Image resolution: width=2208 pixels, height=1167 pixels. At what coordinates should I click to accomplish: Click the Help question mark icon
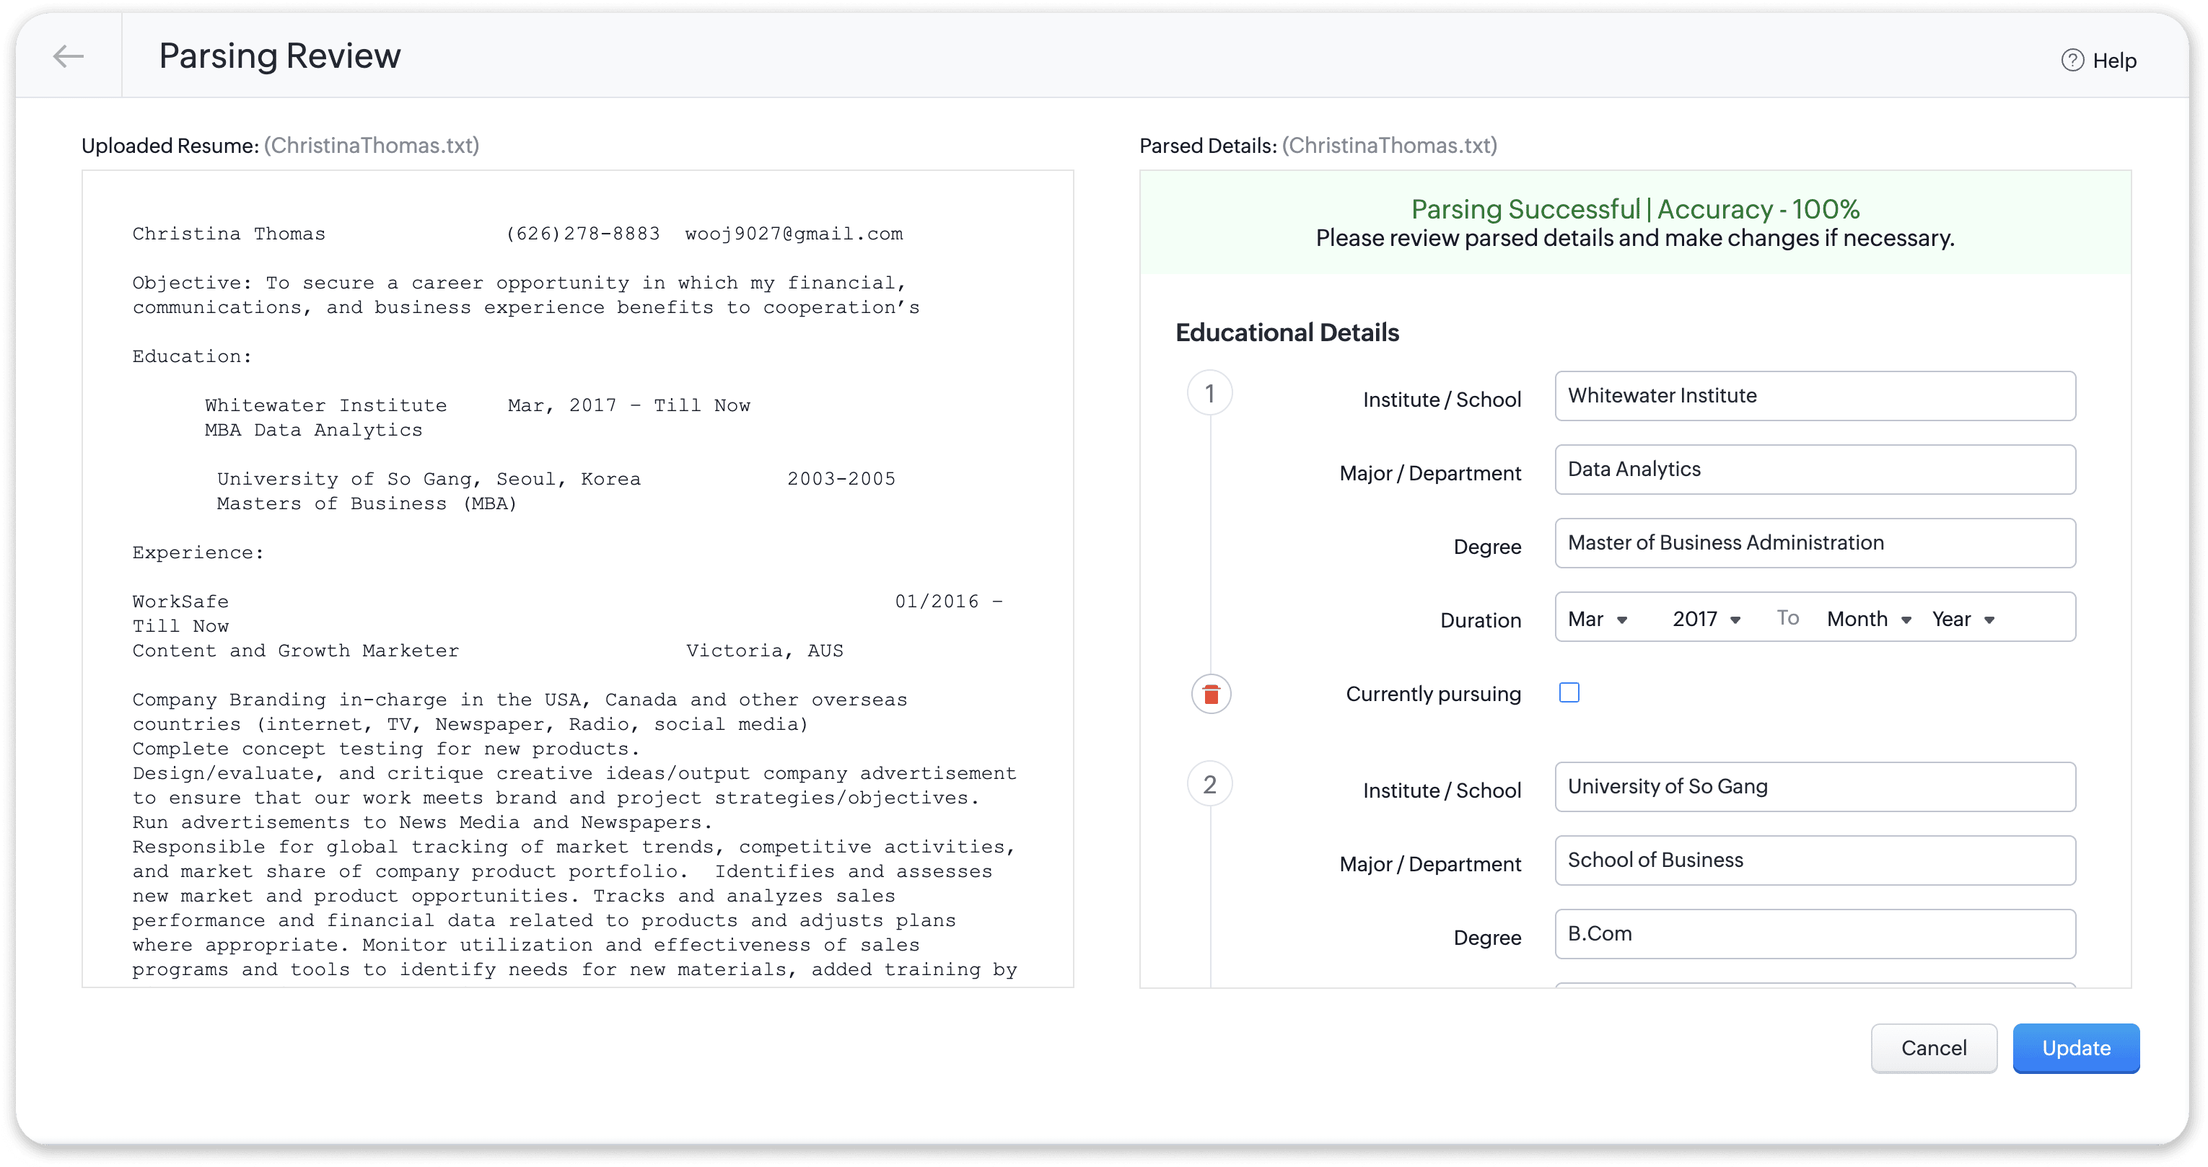click(2072, 60)
